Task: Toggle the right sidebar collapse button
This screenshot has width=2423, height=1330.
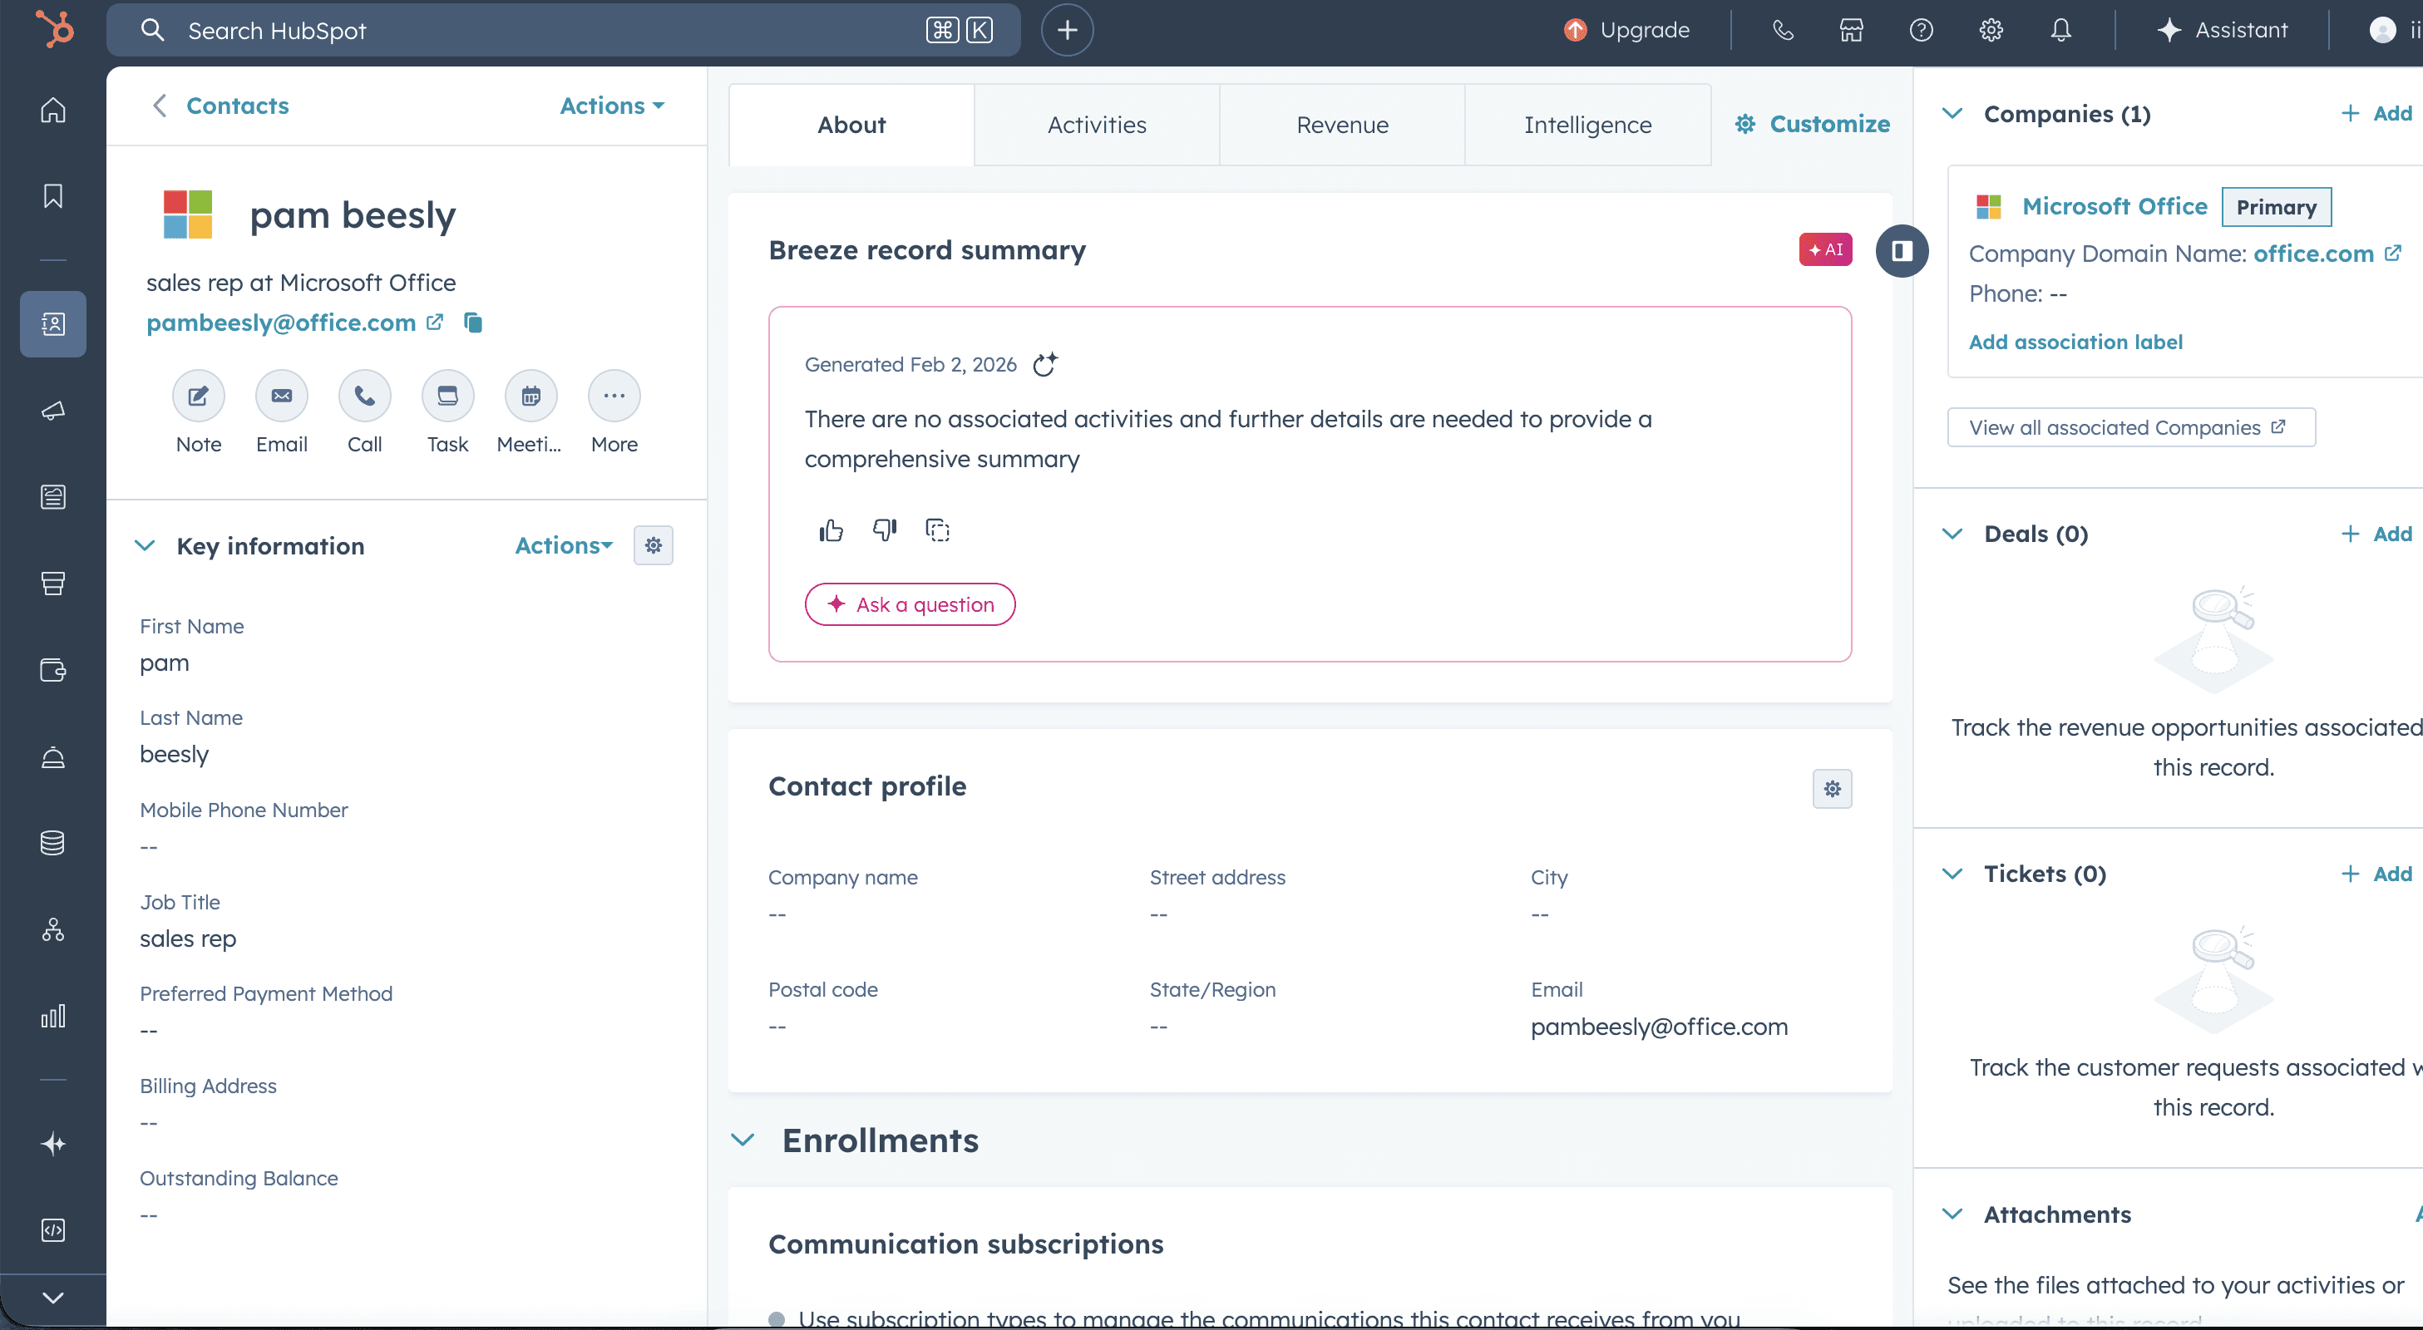Action: [x=1901, y=251]
